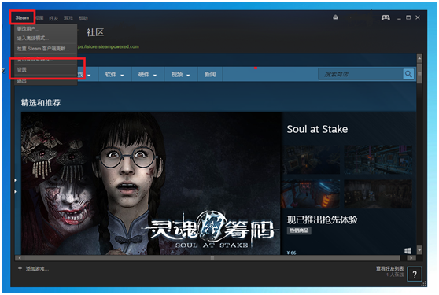Expand the 软件 (Software) dropdown

click(x=114, y=75)
